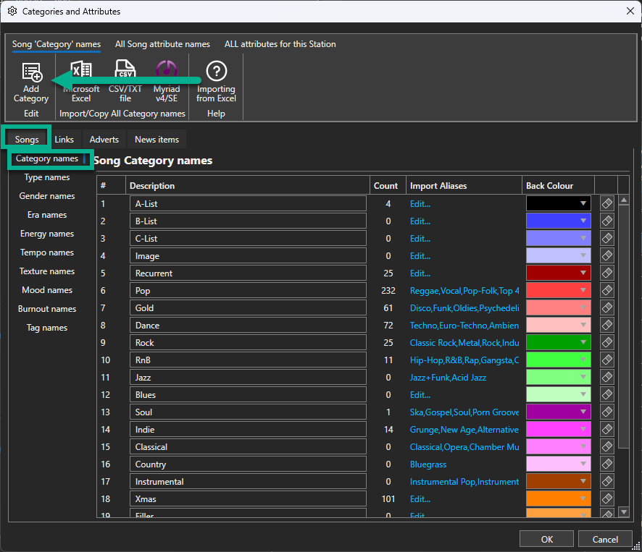The width and height of the screenshot is (642, 552).
Task: Click eraser icon in Soul row
Action: point(606,412)
